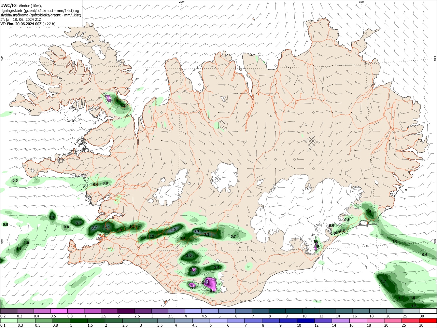Click the '4.0' precipitation value on the map
This screenshot has width=437, height=328.
click(173, 230)
